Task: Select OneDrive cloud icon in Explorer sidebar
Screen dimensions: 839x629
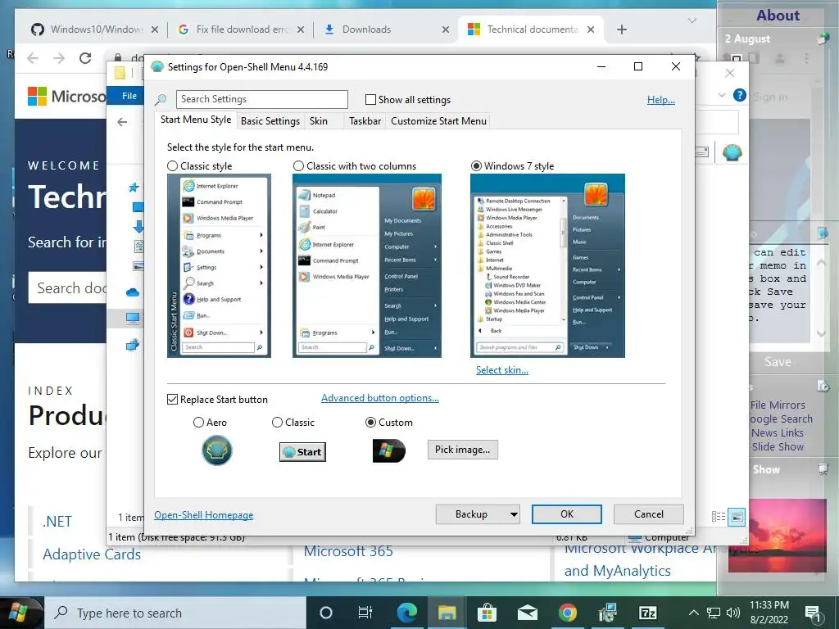Action: pos(133,292)
